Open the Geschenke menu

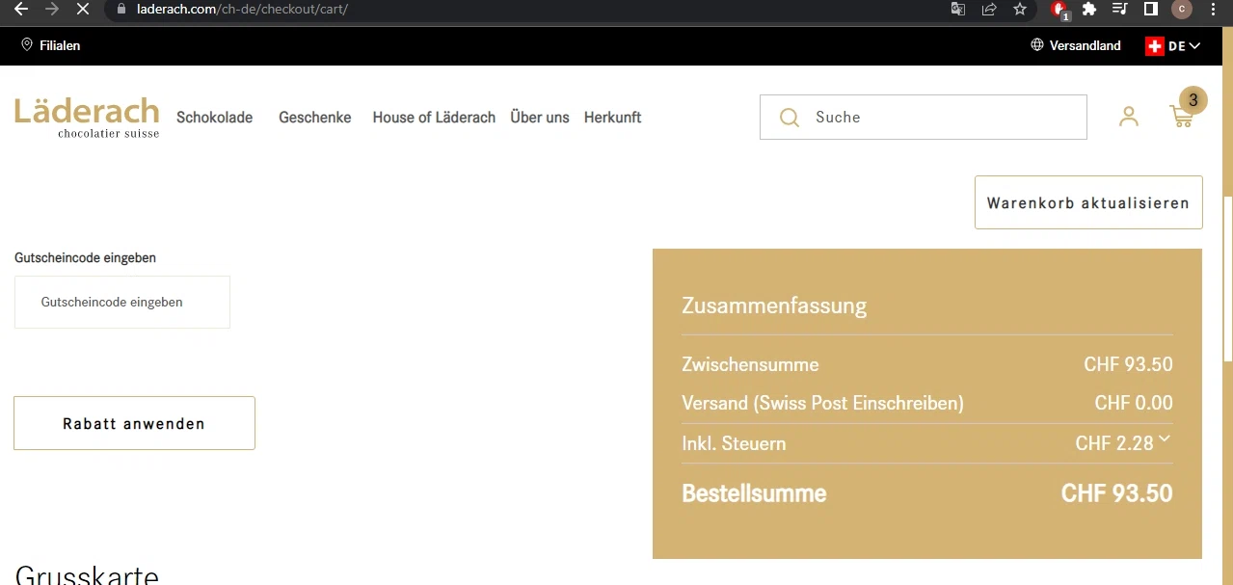(315, 118)
